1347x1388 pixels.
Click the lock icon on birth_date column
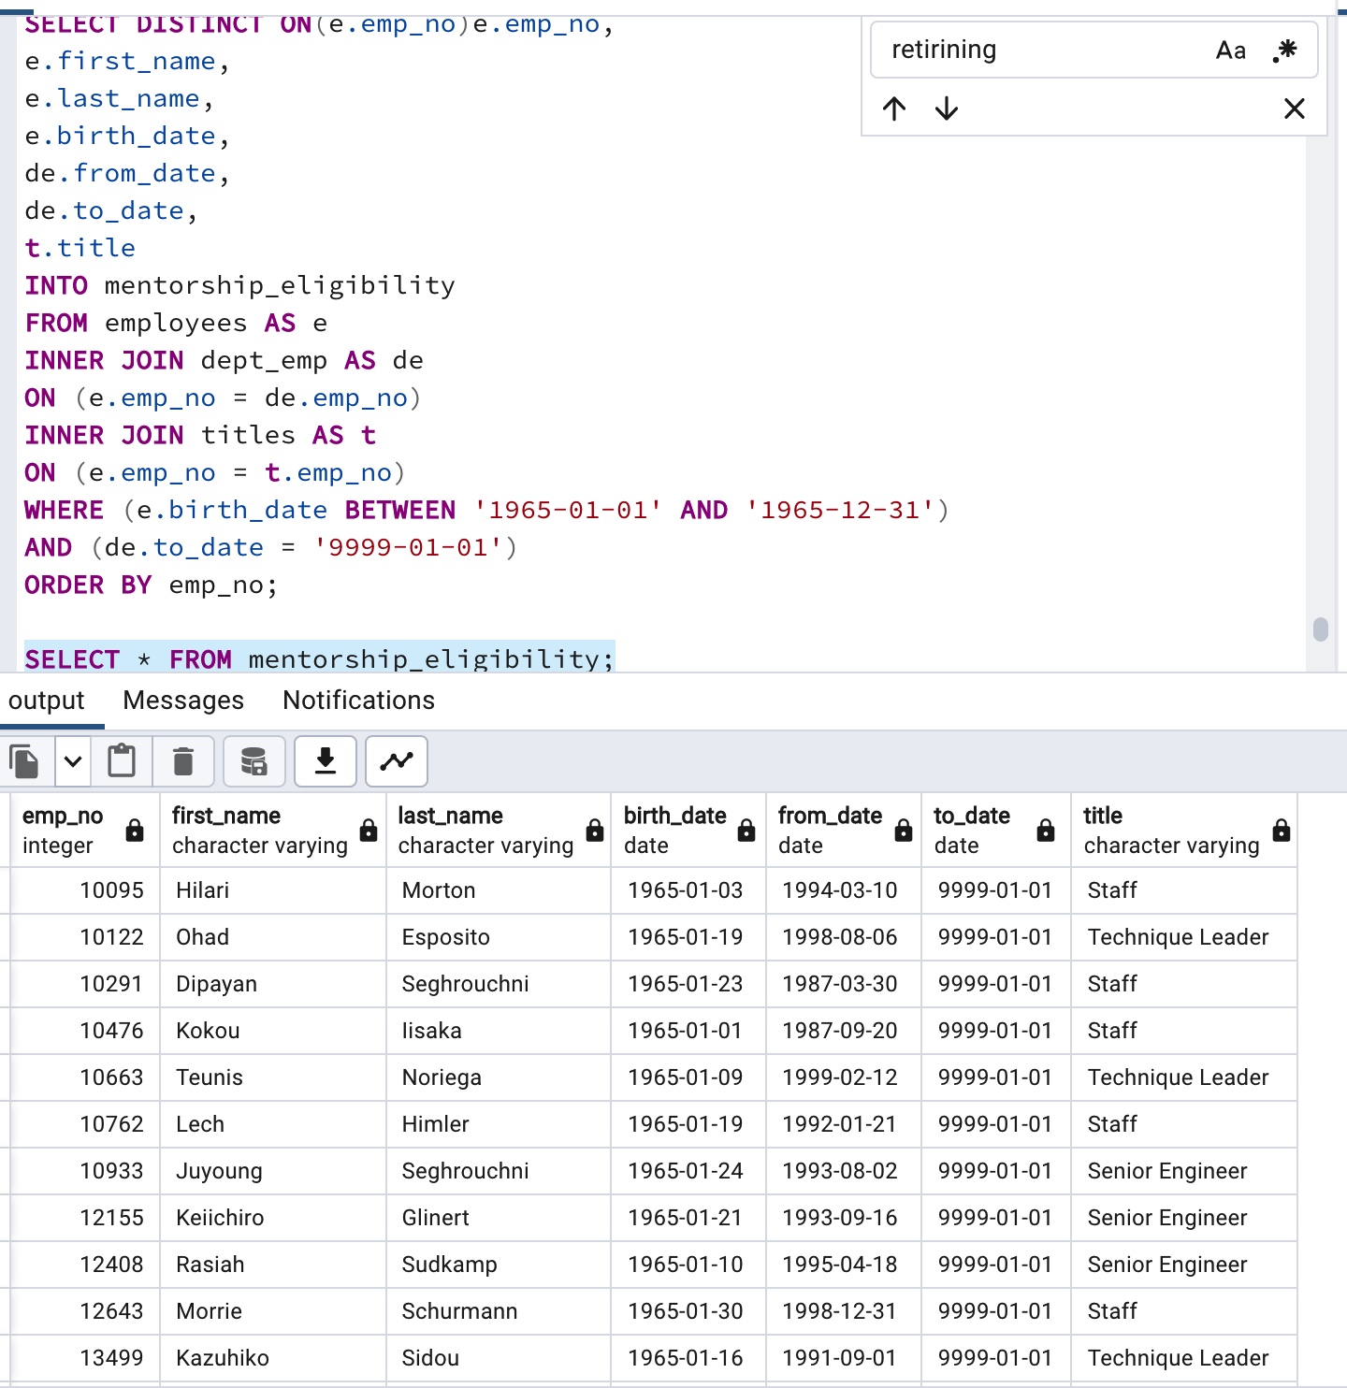[x=745, y=830]
